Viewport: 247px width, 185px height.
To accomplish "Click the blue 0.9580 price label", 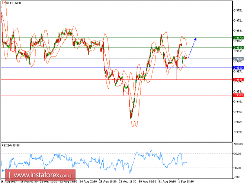I will pos(238,68).
